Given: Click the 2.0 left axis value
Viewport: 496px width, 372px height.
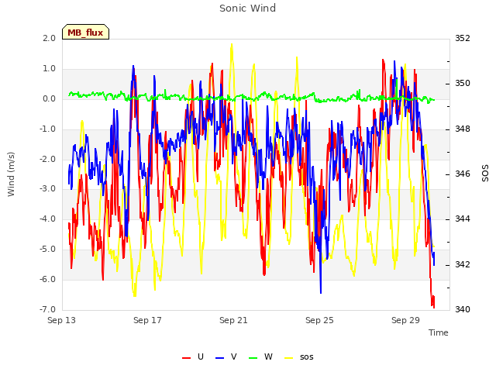Looking at the screenshot, I should pos(49,38).
